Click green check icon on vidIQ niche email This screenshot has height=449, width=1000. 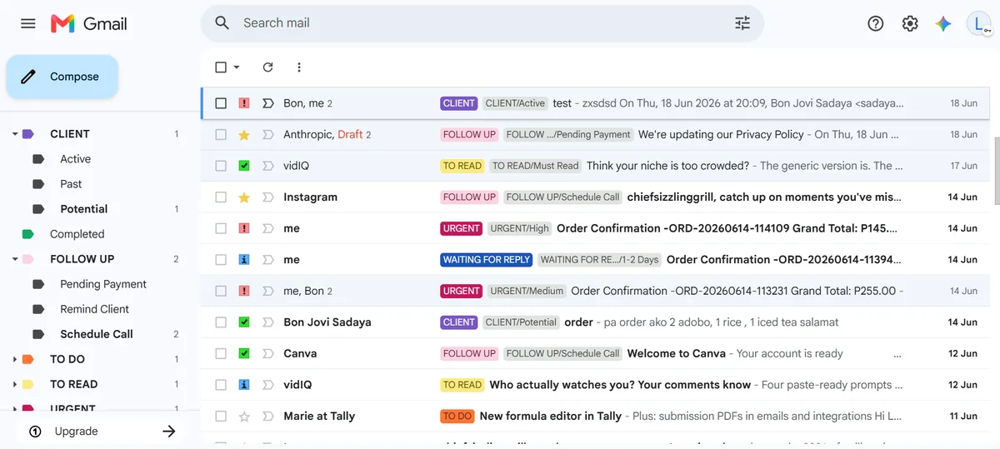tap(244, 166)
